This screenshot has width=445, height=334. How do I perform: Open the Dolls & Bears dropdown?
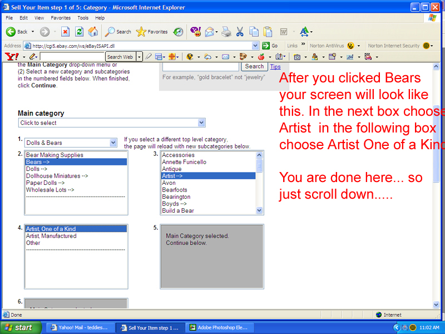click(x=113, y=143)
